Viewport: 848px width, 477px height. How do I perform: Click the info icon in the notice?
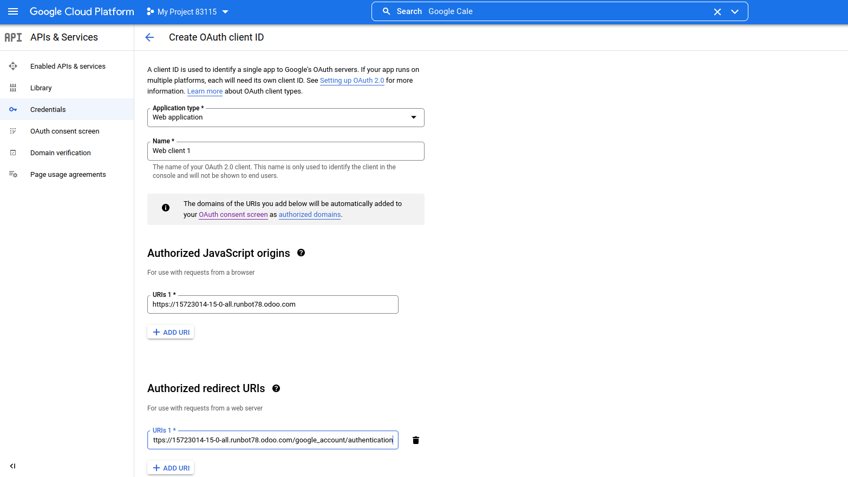166,208
